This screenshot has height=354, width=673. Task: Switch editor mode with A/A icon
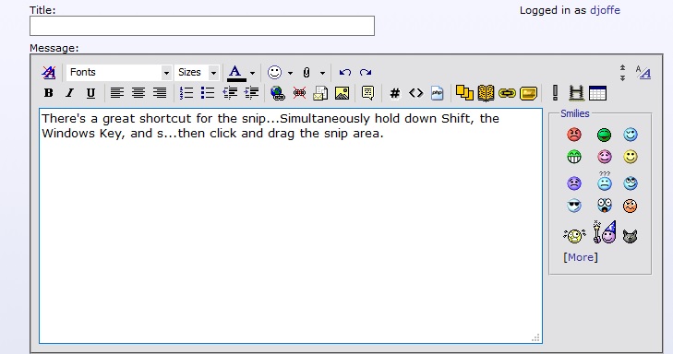click(643, 73)
